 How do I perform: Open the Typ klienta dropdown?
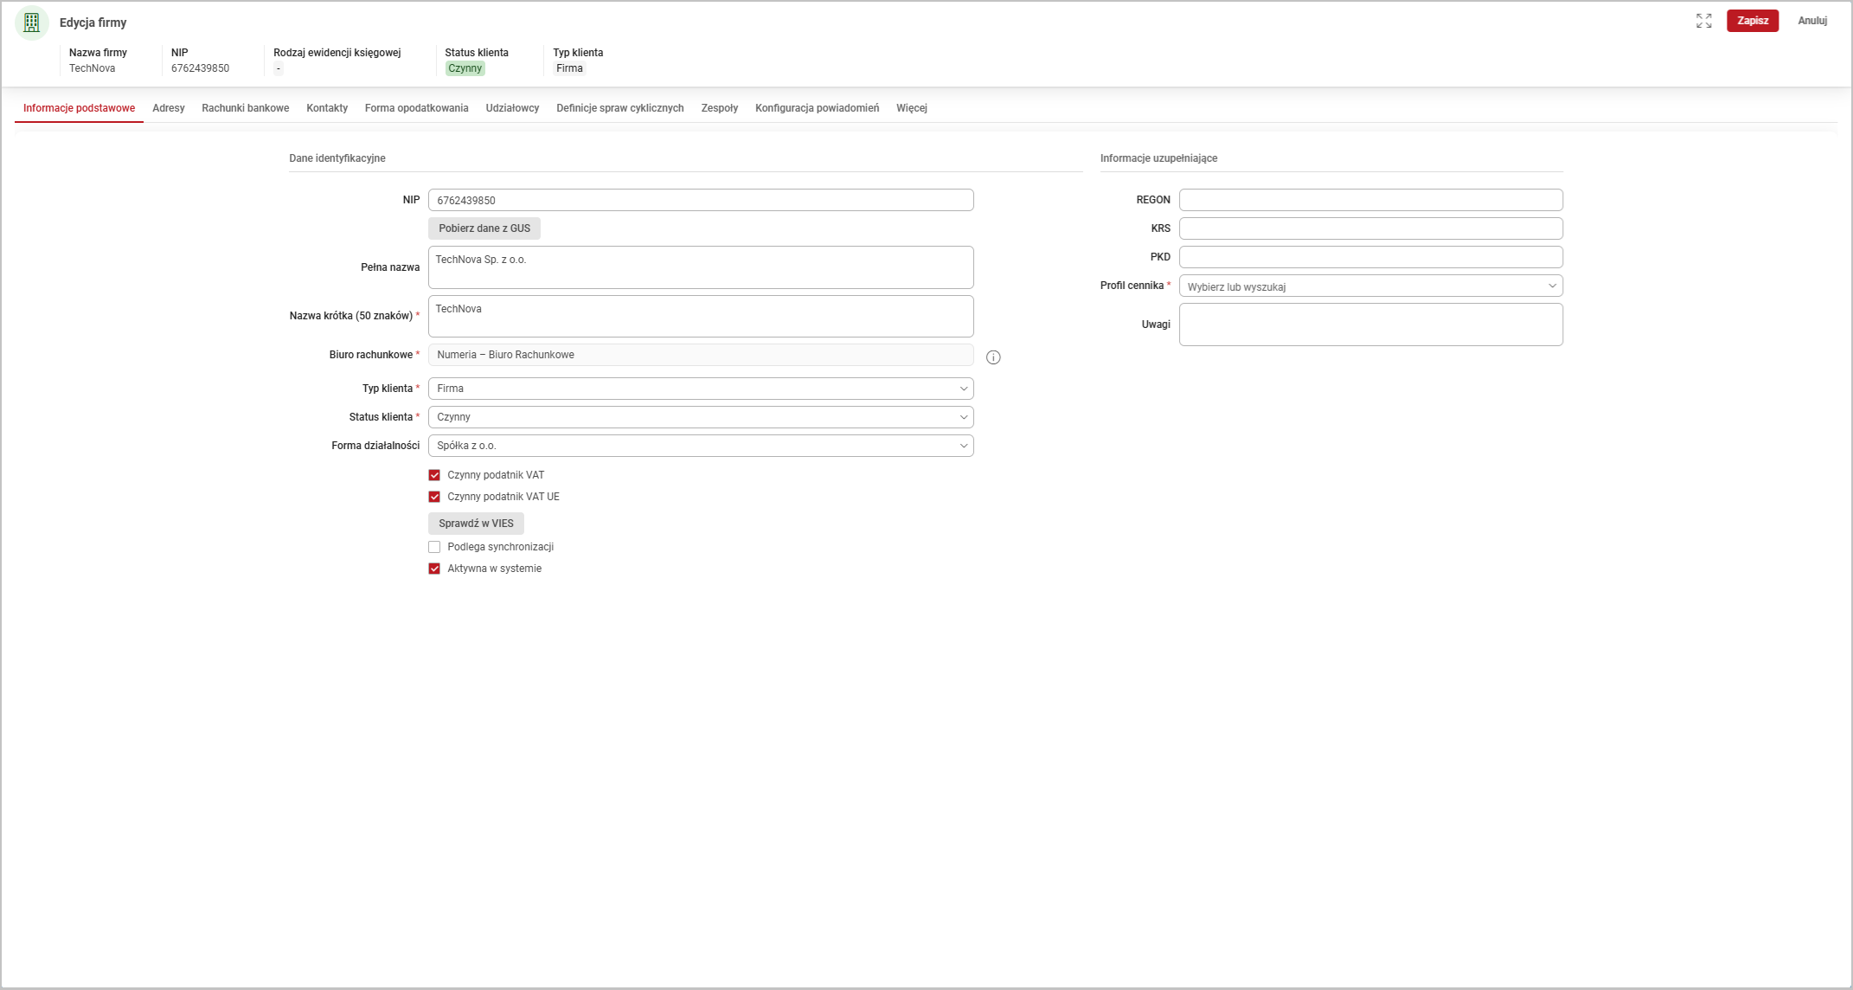(700, 389)
